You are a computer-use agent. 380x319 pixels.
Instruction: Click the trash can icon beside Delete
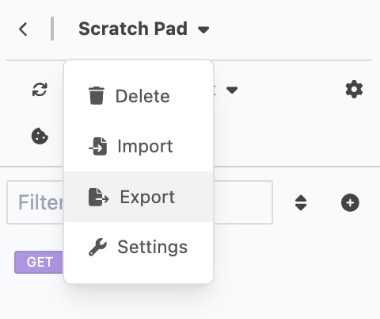pyautogui.click(x=97, y=96)
